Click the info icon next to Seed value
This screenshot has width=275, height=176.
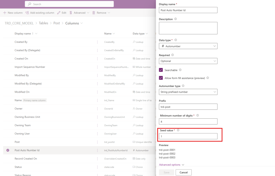(x=178, y=130)
